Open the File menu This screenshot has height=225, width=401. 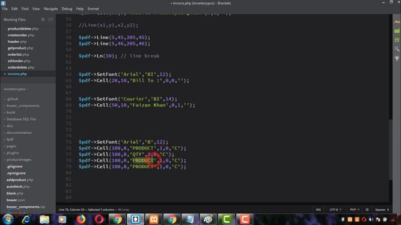[5, 9]
